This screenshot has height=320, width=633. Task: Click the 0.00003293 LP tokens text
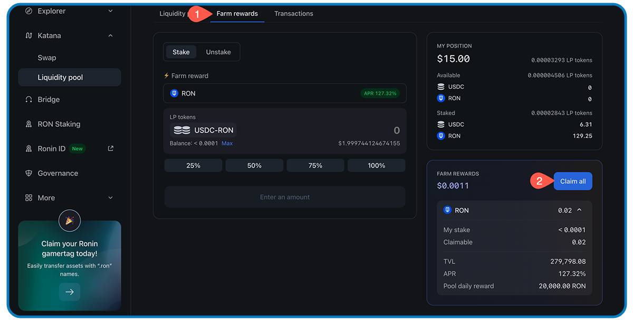click(562, 60)
